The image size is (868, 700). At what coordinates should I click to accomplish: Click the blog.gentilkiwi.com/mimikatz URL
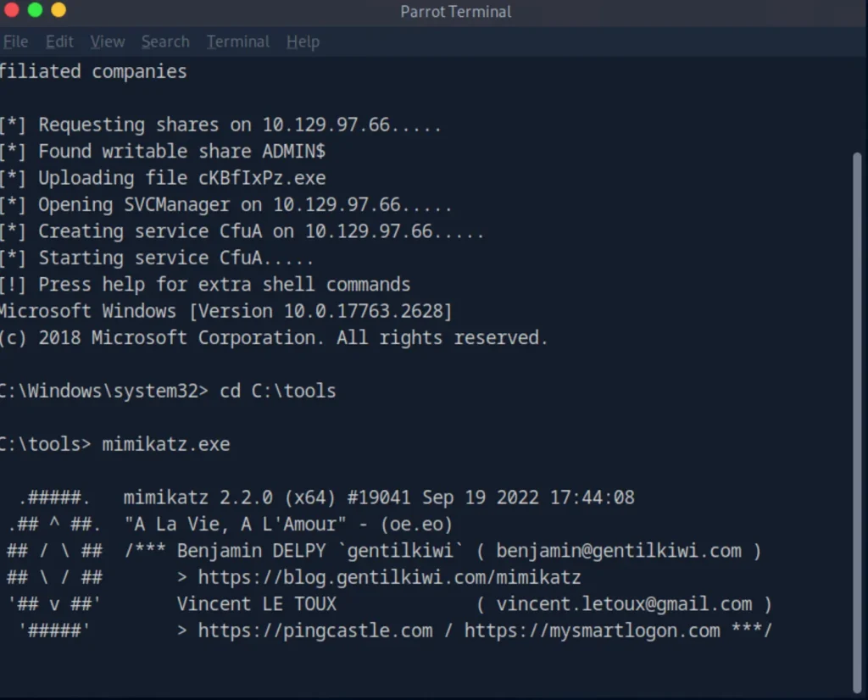click(x=389, y=577)
